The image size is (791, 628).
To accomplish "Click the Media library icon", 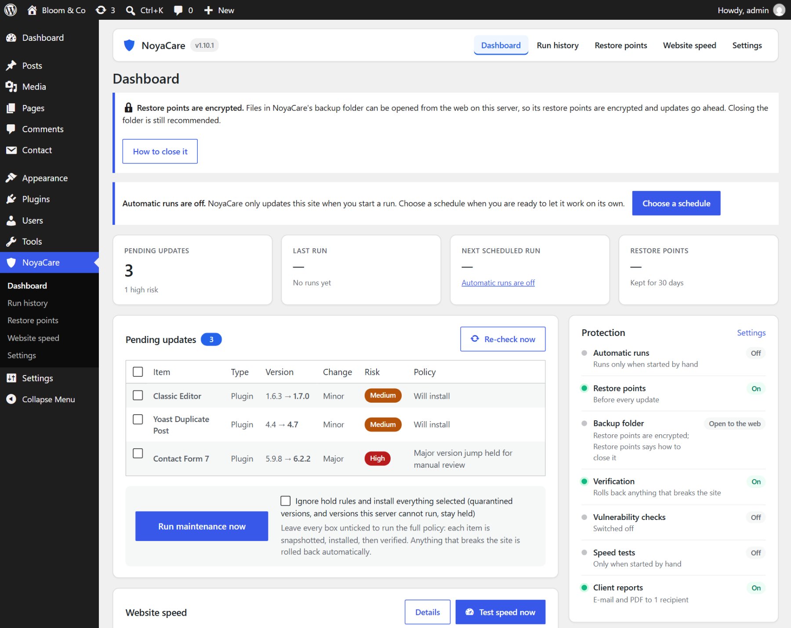I will 11,87.
